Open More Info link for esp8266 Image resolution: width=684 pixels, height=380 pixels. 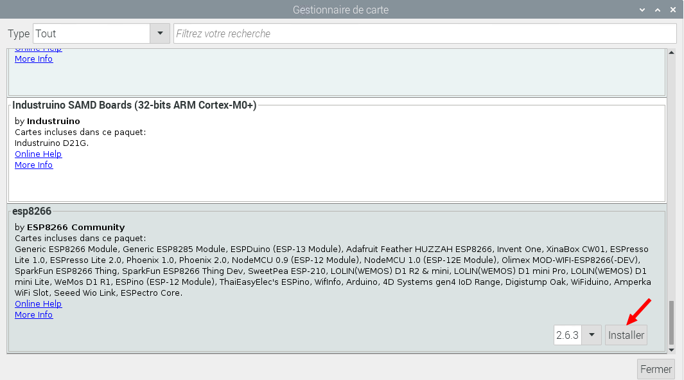coord(33,314)
